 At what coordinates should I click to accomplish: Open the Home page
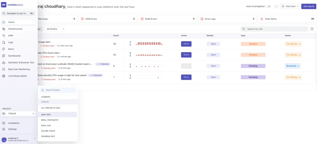pyautogui.click(x=18, y=22)
